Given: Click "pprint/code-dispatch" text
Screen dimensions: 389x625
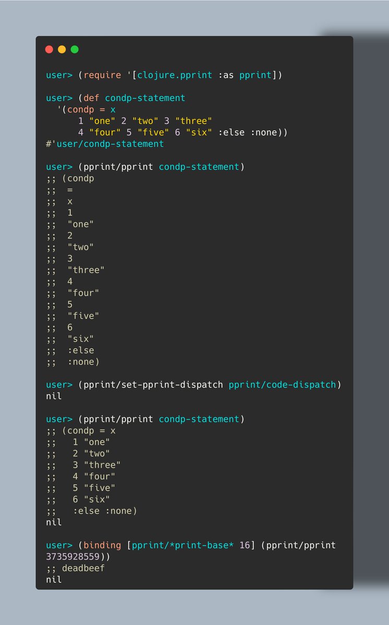Looking at the screenshot, I should click(x=283, y=384).
